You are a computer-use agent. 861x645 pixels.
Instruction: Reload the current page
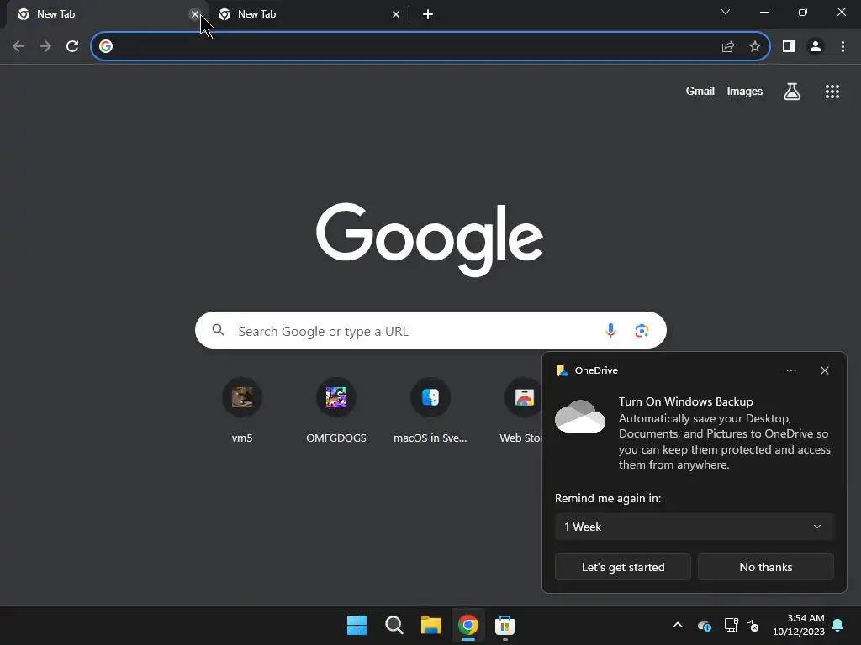coord(72,47)
